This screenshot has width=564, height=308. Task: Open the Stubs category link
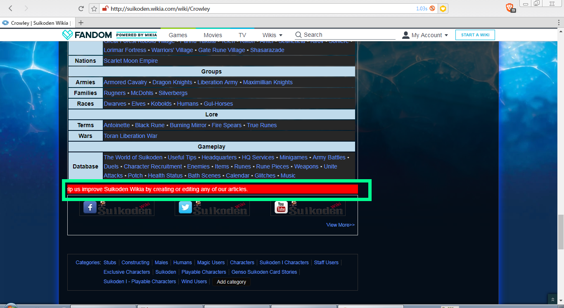(110, 263)
